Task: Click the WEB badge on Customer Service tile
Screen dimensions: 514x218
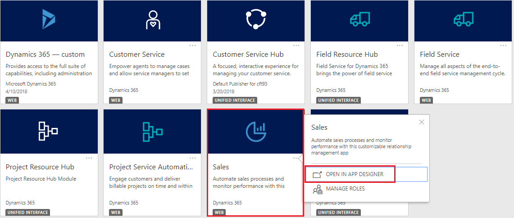Action: [116, 100]
